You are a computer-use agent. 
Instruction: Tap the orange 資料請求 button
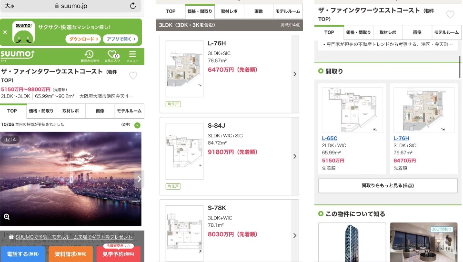point(70,254)
